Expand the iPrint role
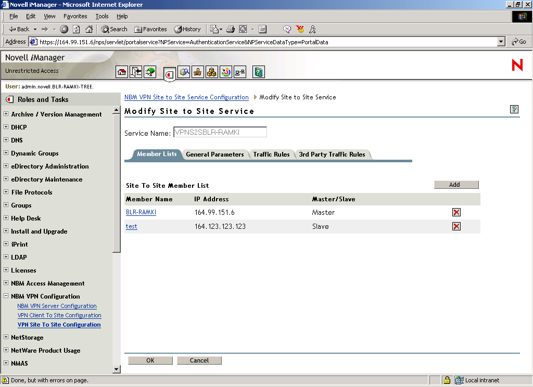 [6, 244]
